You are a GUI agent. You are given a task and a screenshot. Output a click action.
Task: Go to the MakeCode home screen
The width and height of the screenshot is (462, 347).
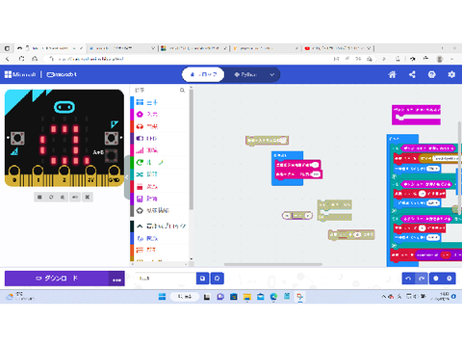tap(392, 74)
